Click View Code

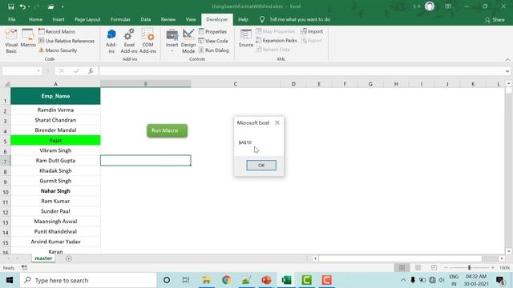pos(213,41)
